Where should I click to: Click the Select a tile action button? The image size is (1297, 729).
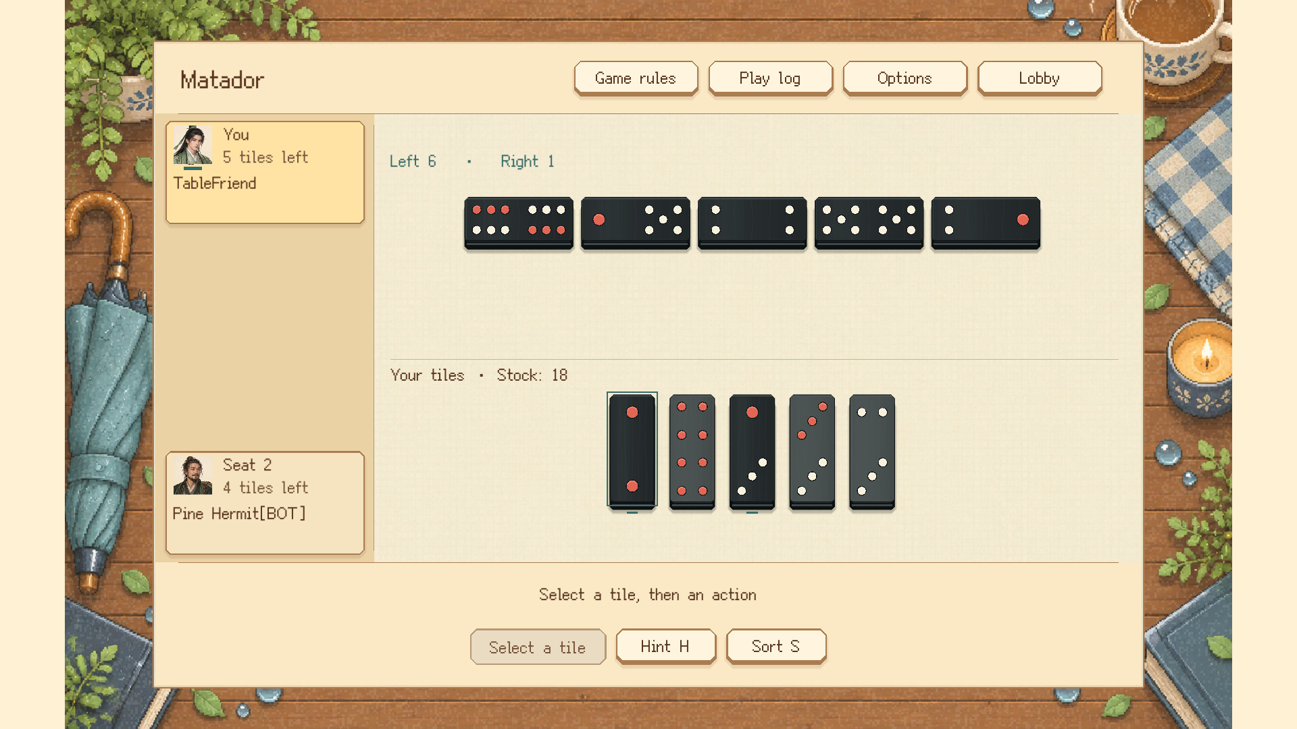click(538, 647)
